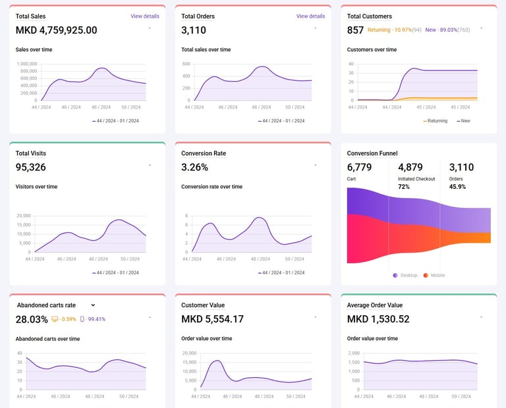
Task: Click the small trend indicator in Total Orders card
Action: (x=316, y=28)
